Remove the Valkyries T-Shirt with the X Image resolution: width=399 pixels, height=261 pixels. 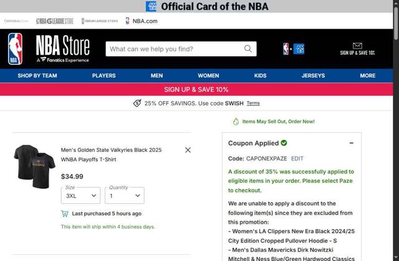click(188, 150)
